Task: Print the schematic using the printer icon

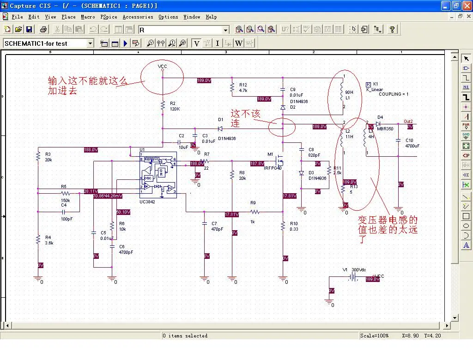Action: point(43,29)
